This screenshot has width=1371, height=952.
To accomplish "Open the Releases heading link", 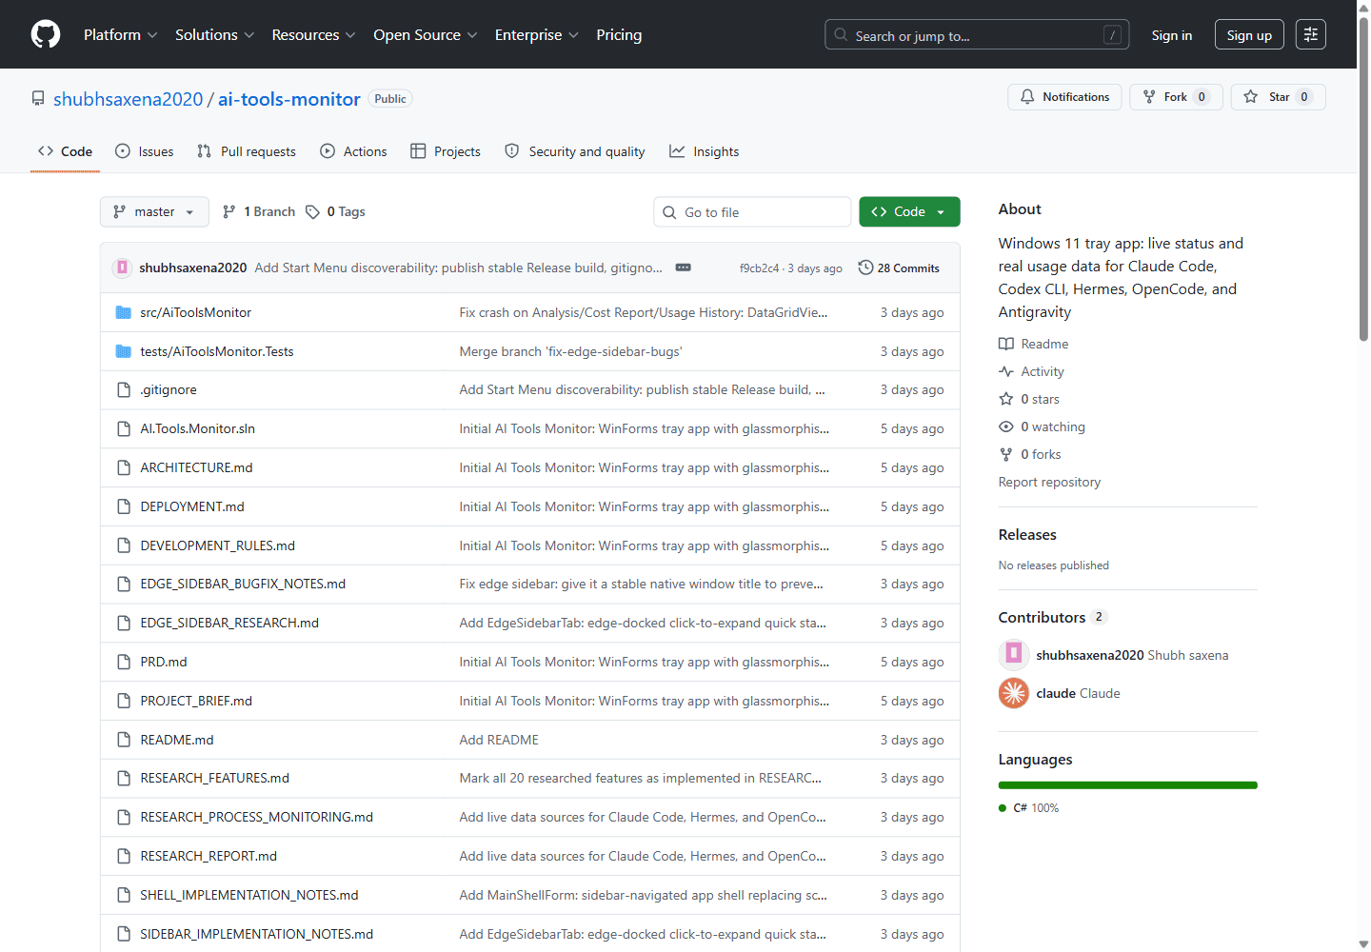I will click(x=1027, y=535).
